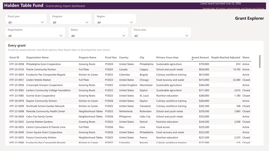Click Cebu City Family Center cell

click(x=39, y=116)
